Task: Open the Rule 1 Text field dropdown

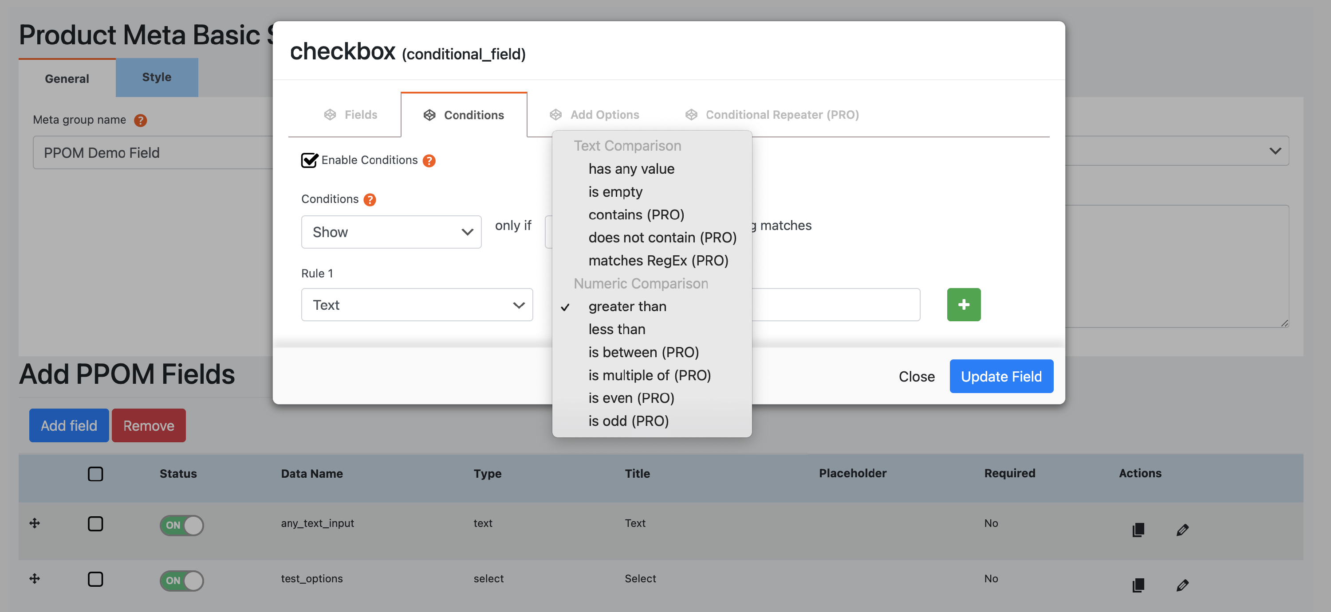Action: click(x=417, y=304)
